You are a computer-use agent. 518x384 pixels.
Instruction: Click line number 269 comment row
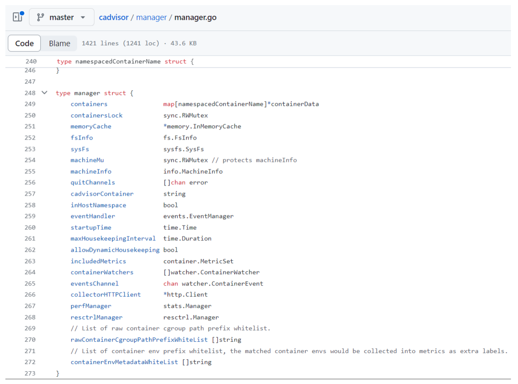tap(30, 328)
